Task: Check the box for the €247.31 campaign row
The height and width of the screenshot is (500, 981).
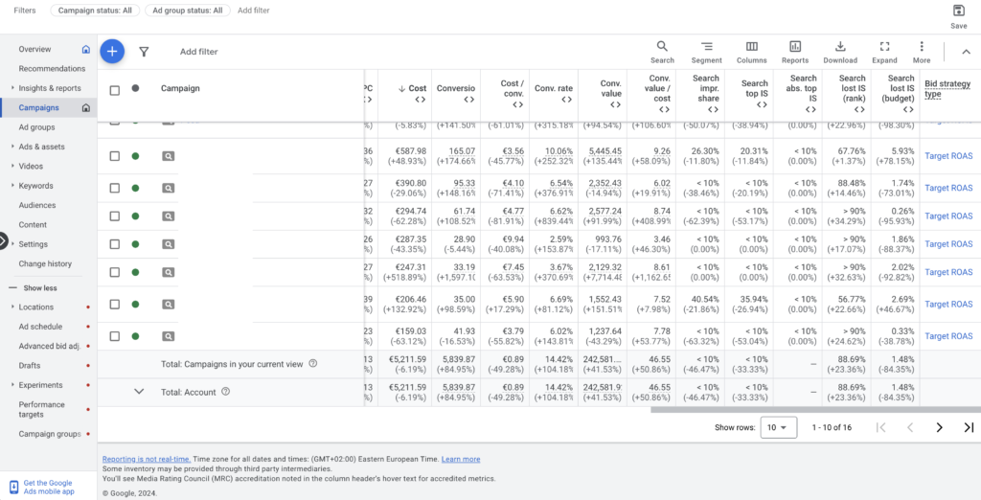Action: (115, 272)
